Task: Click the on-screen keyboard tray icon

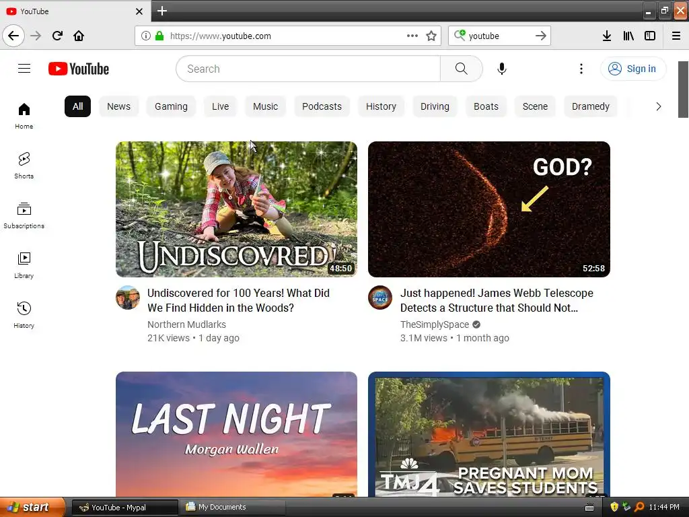Action: point(589,508)
